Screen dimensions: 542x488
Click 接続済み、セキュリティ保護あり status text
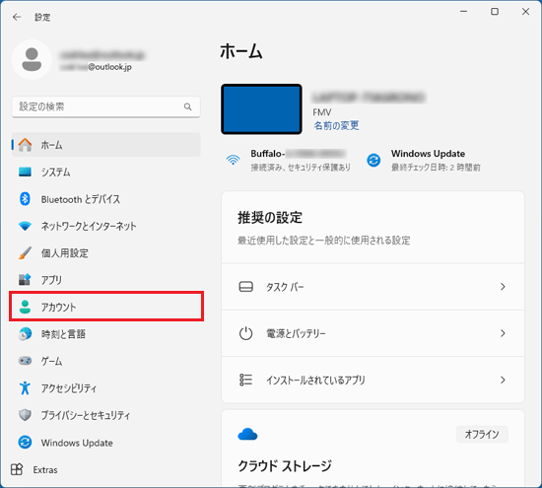point(301,168)
